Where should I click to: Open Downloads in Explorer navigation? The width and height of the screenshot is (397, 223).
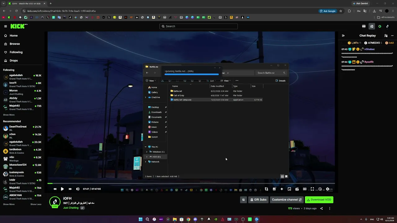tap(156, 112)
